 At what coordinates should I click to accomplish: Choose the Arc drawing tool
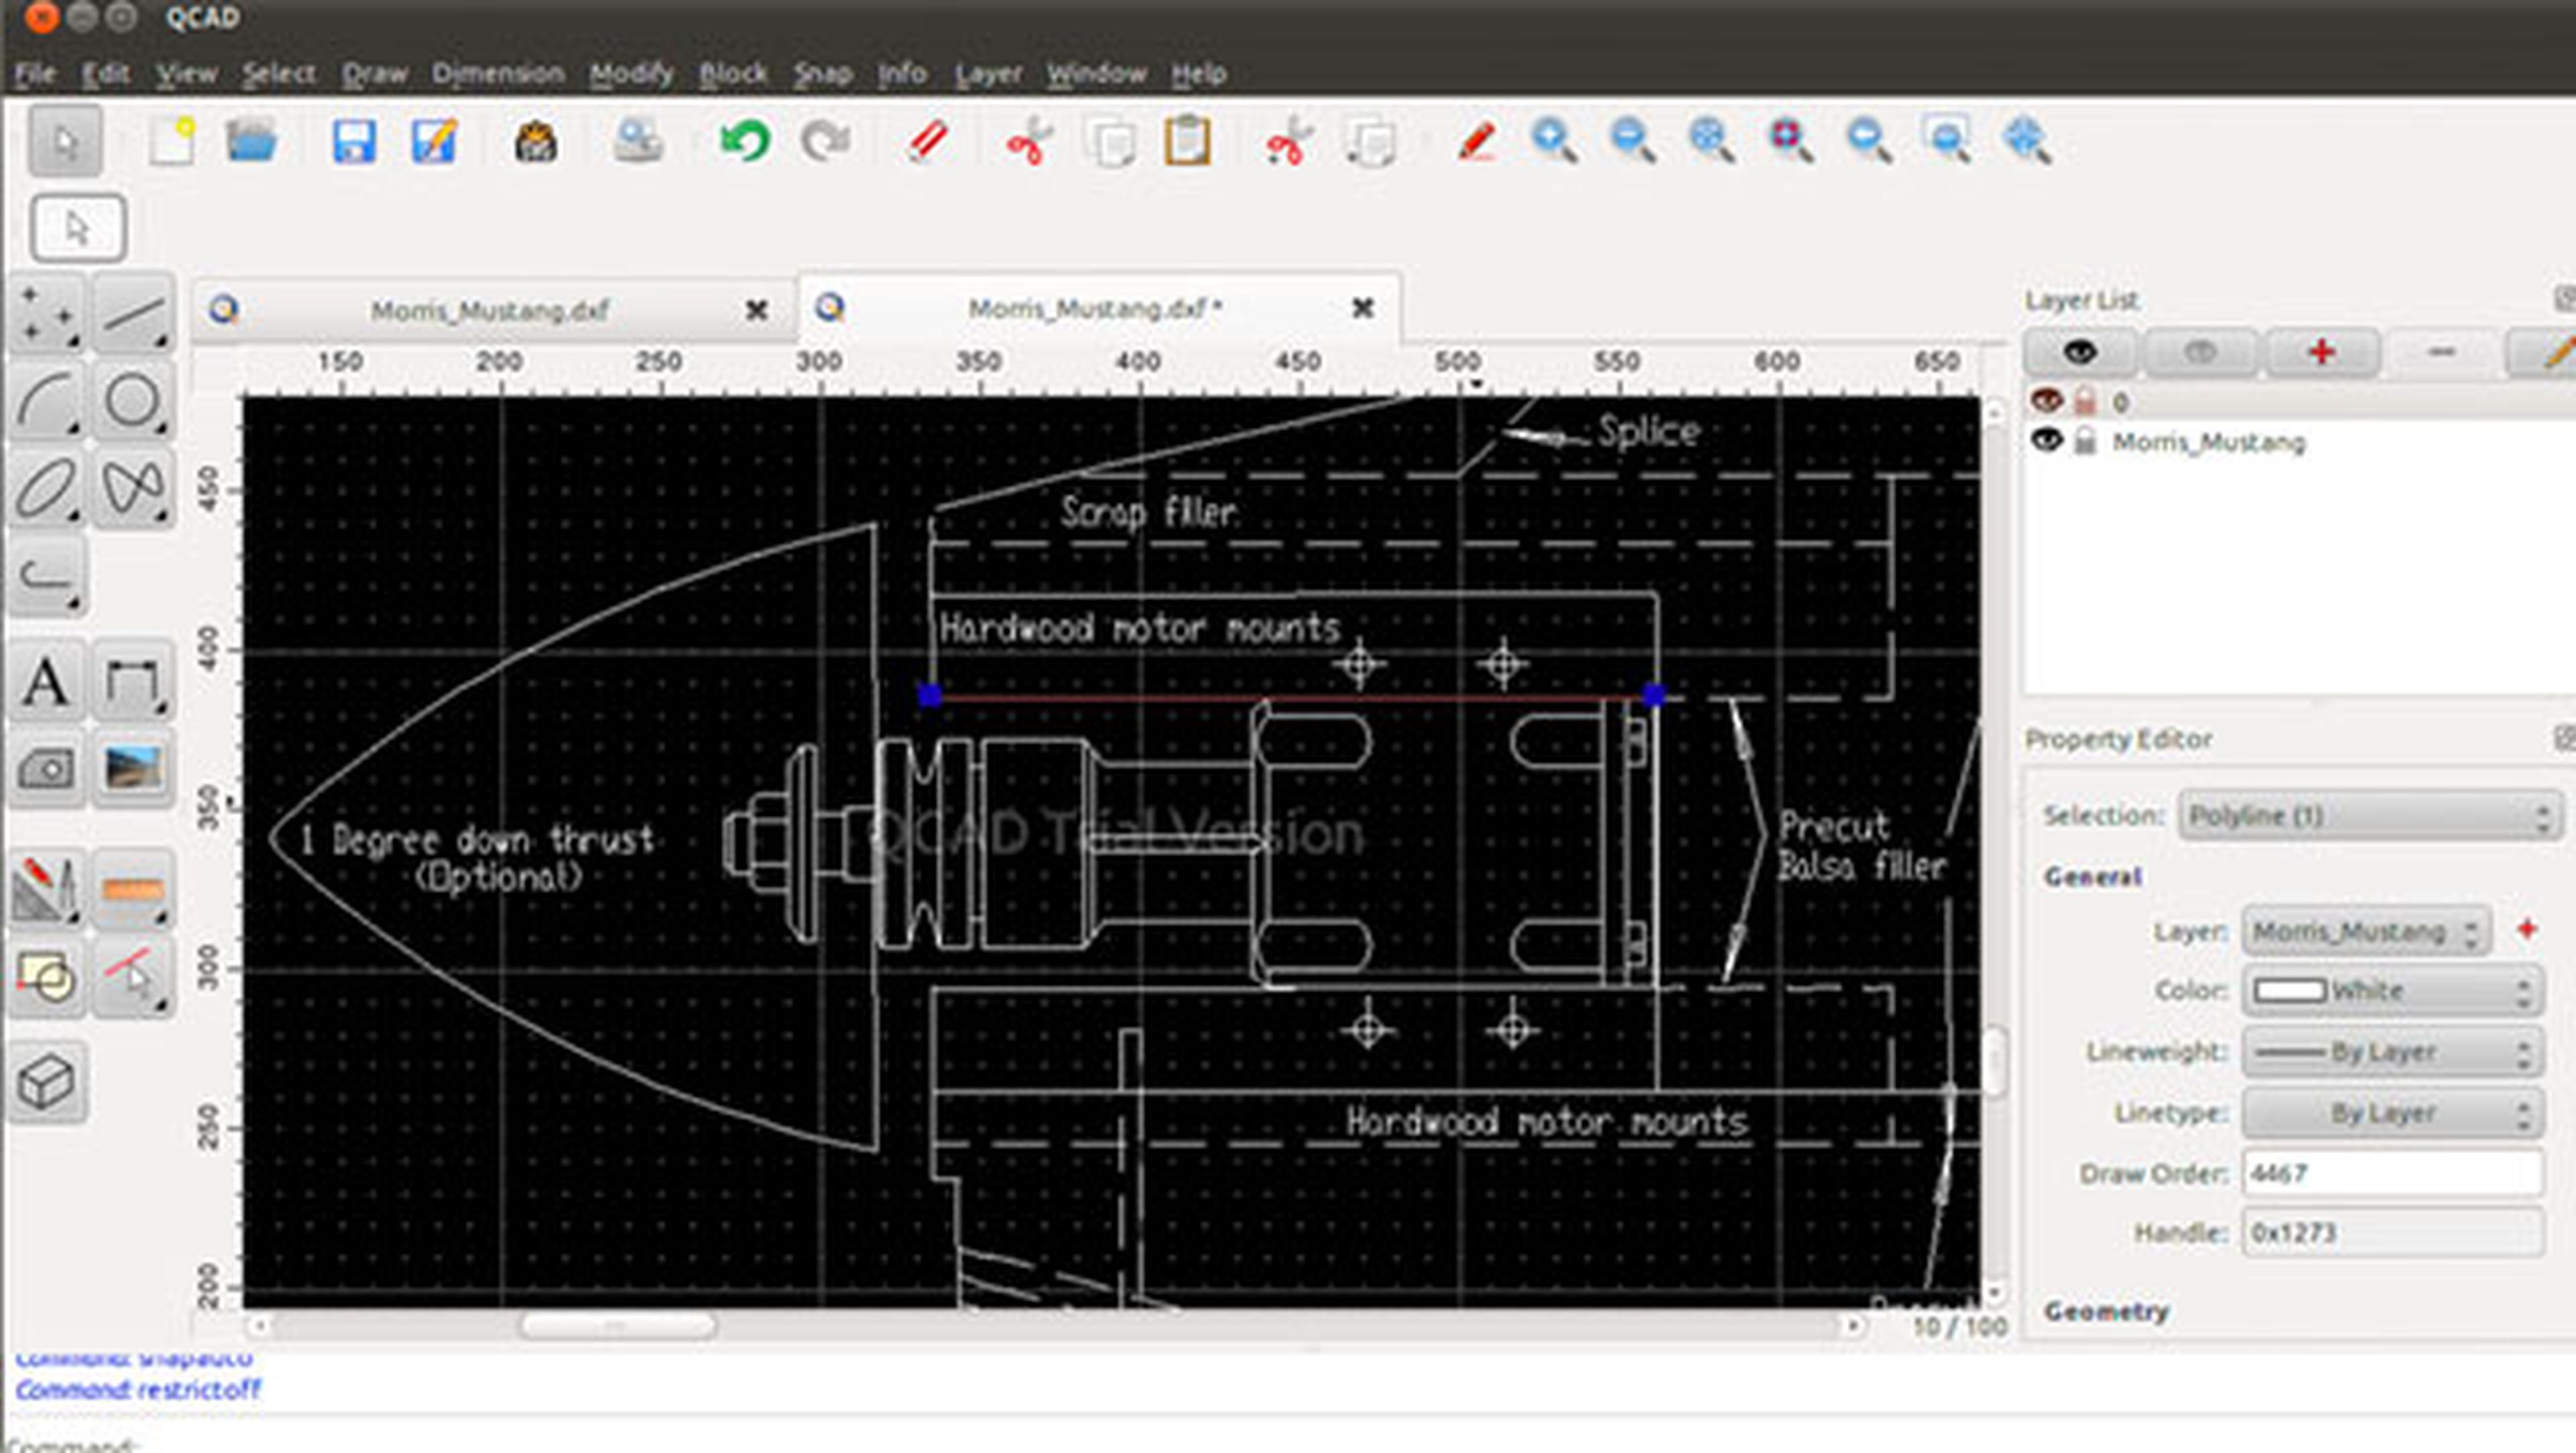46,401
